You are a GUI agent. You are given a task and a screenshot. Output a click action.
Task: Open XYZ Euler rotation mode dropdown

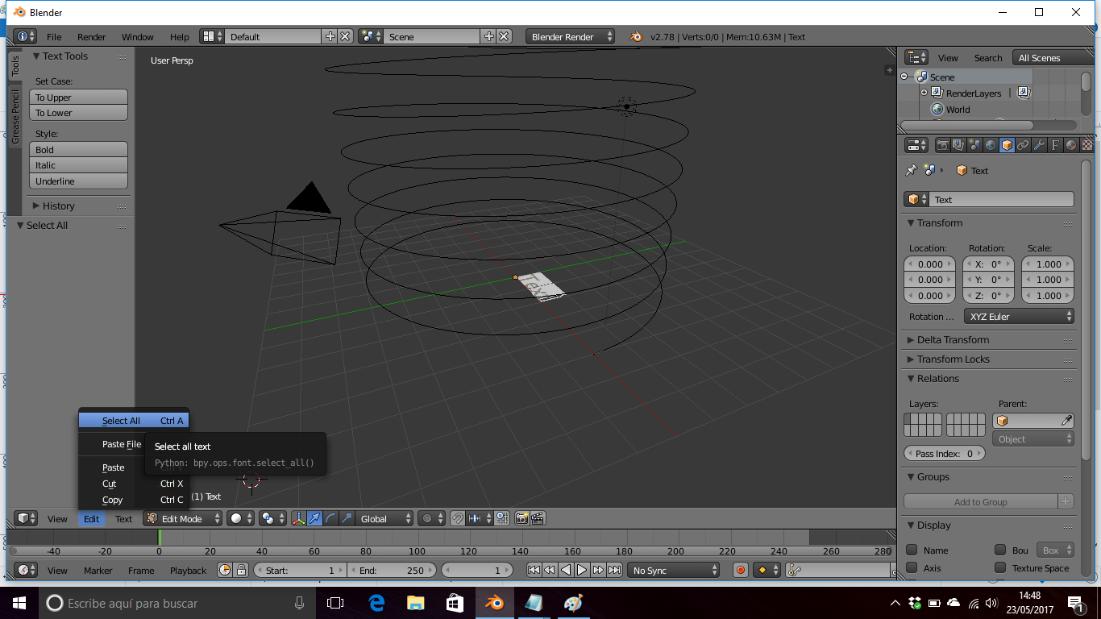pyautogui.click(x=1019, y=317)
